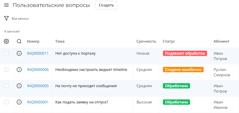
Task: Open record link INQ0000001
Action: pos(38,102)
